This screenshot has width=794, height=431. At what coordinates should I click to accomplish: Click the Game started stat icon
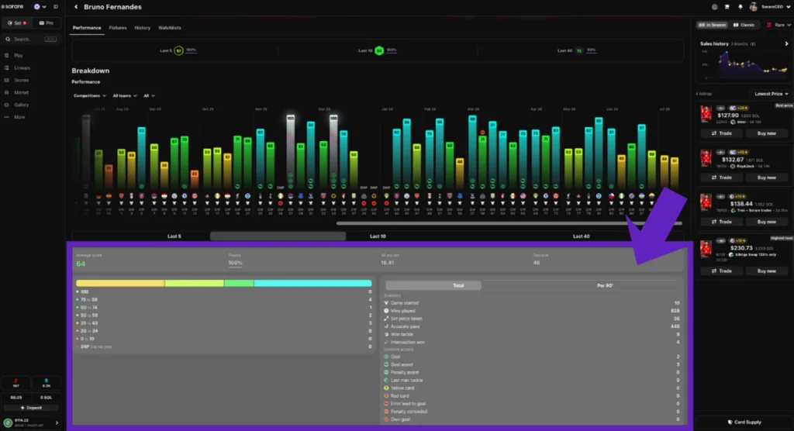386,303
